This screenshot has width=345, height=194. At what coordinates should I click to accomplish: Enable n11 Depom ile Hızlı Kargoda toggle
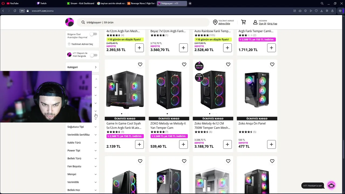coord(94,55)
